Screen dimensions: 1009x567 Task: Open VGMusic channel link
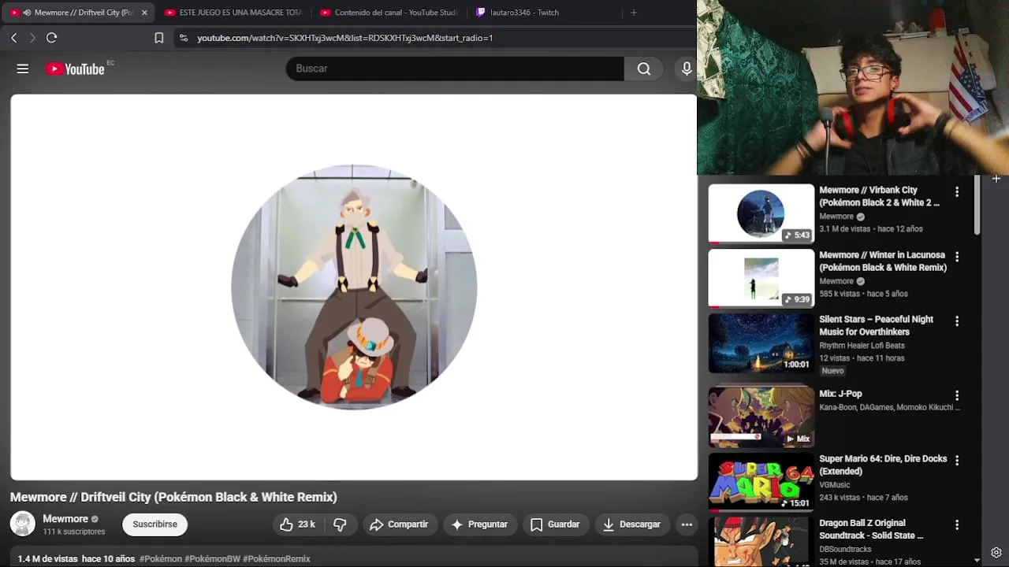[x=835, y=485]
